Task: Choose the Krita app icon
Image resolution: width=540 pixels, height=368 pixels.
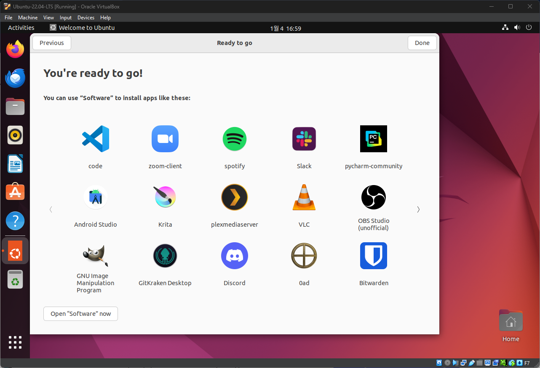Action: pyautogui.click(x=165, y=197)
